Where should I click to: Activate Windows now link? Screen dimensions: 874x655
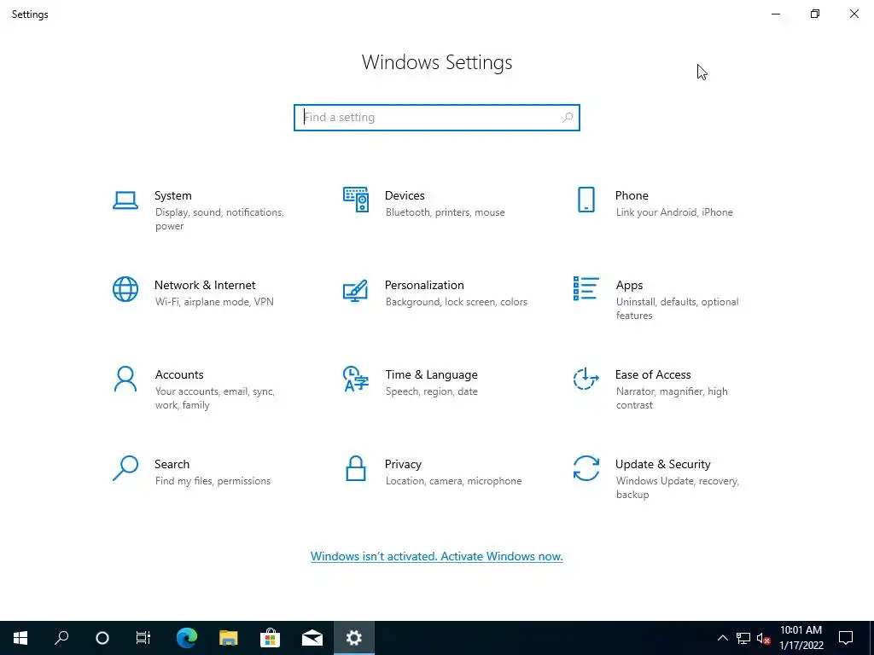tap(436, 556)
